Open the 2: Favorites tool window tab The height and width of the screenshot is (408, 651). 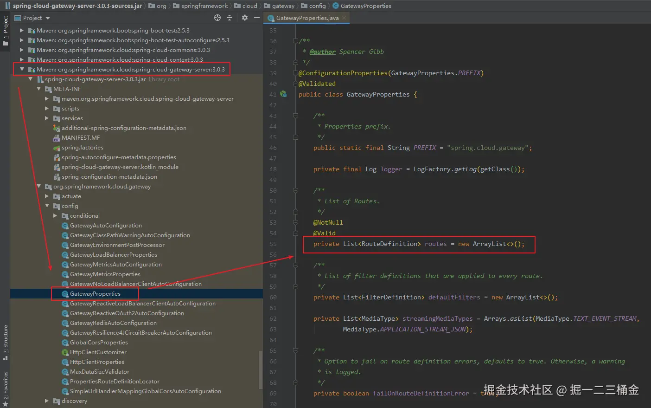pyautogui.click(x=5, y=389)
